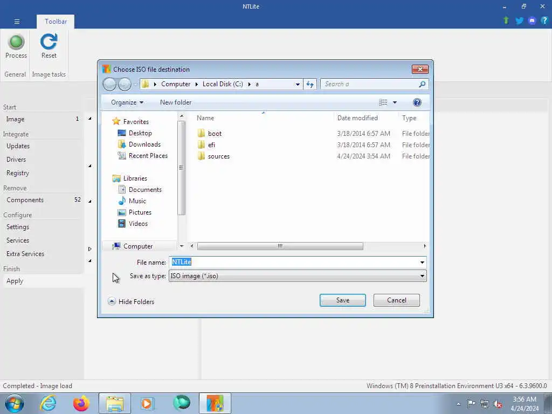Click the muted volume tray icon
This screenshot has width=552, height=414.
[x=498, y=404]
